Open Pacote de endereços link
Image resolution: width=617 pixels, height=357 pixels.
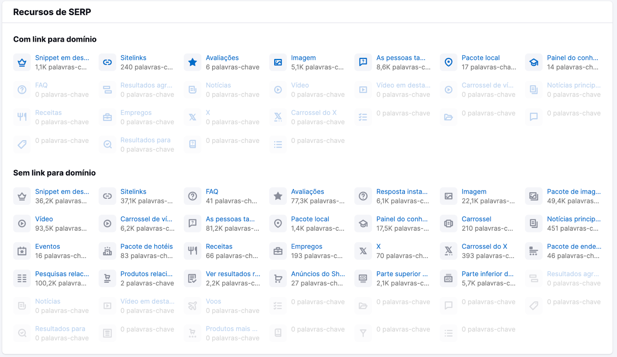click(574, 246)
